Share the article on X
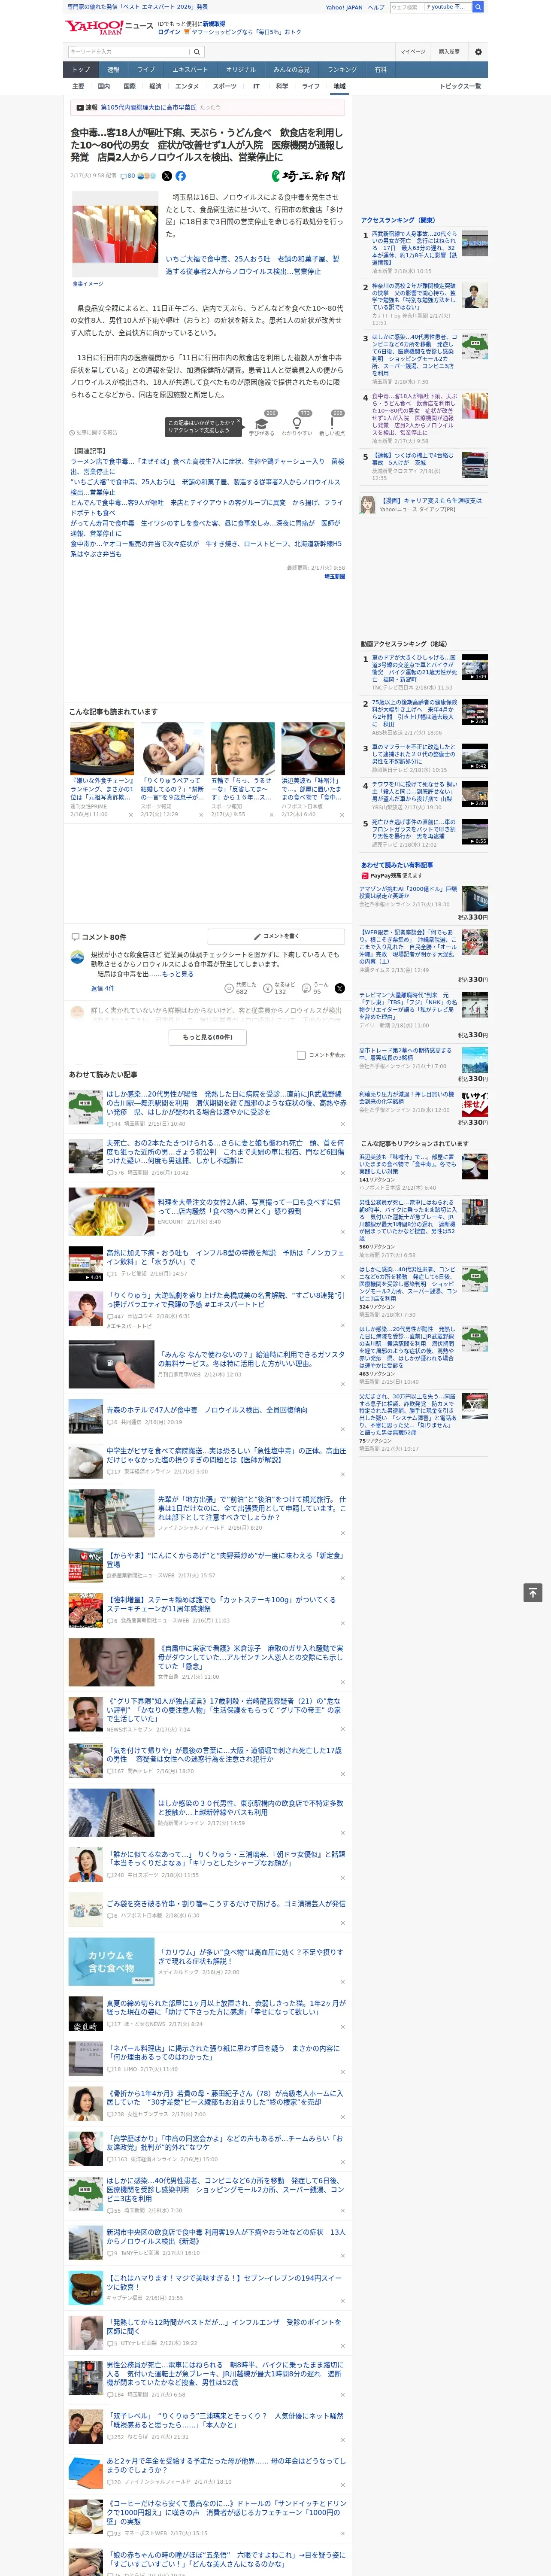 click(x=167, y=176)
